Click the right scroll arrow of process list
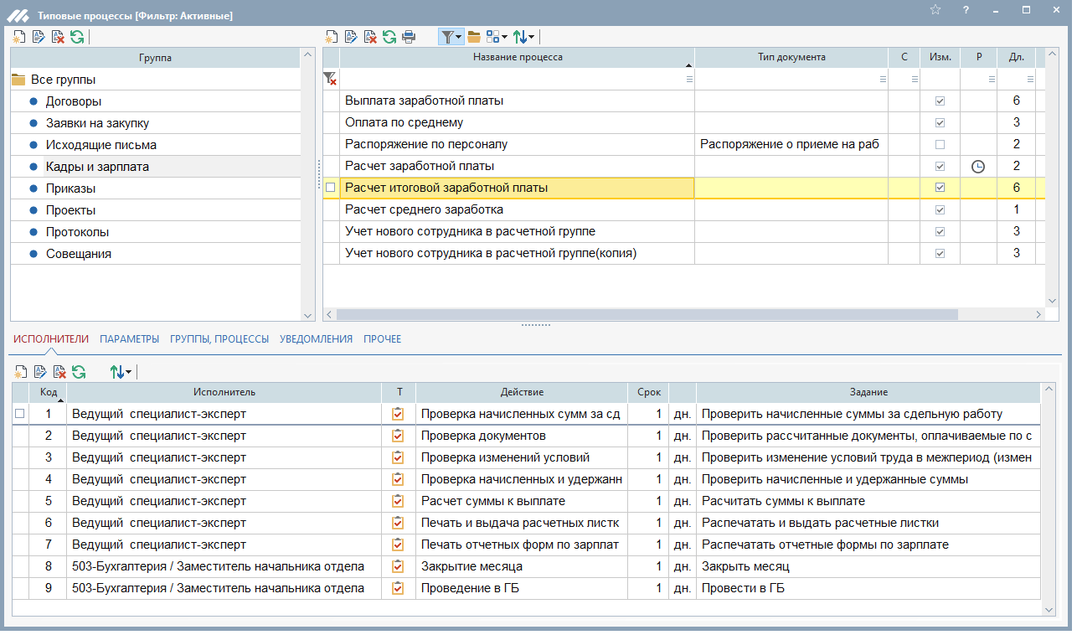Image resolution: width=1077 pixels, height=635 pixels. [x=1039, y=315]
